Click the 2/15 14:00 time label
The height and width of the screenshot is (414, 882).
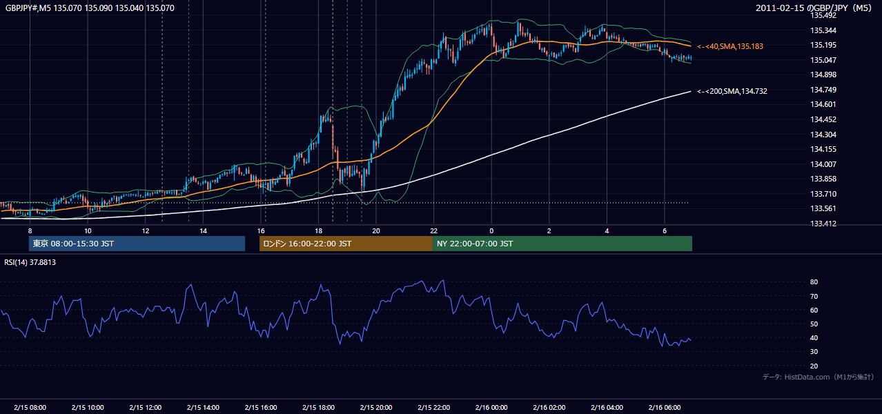203,407
